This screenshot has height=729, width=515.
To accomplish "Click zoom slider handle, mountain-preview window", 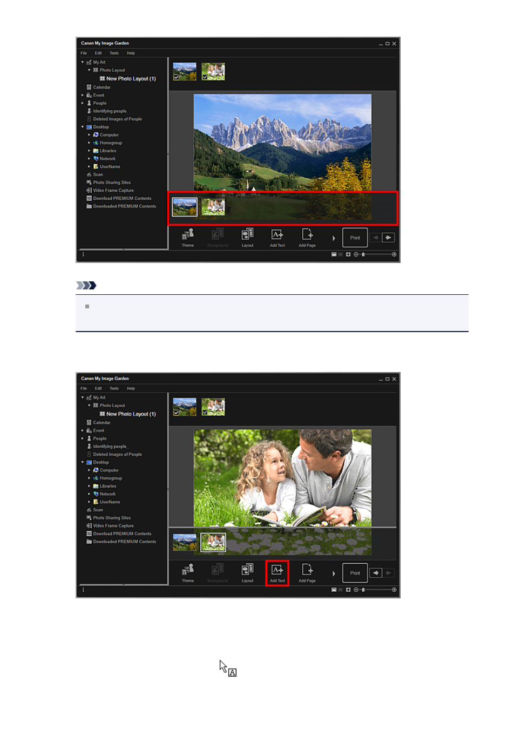I will point(363,254).
